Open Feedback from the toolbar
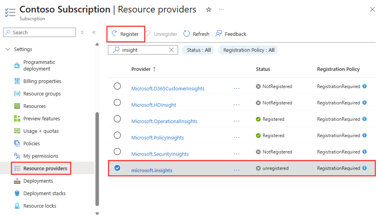The width and height of the screenshot is (381, 215). pyautogui.click(x=231, y=34)
